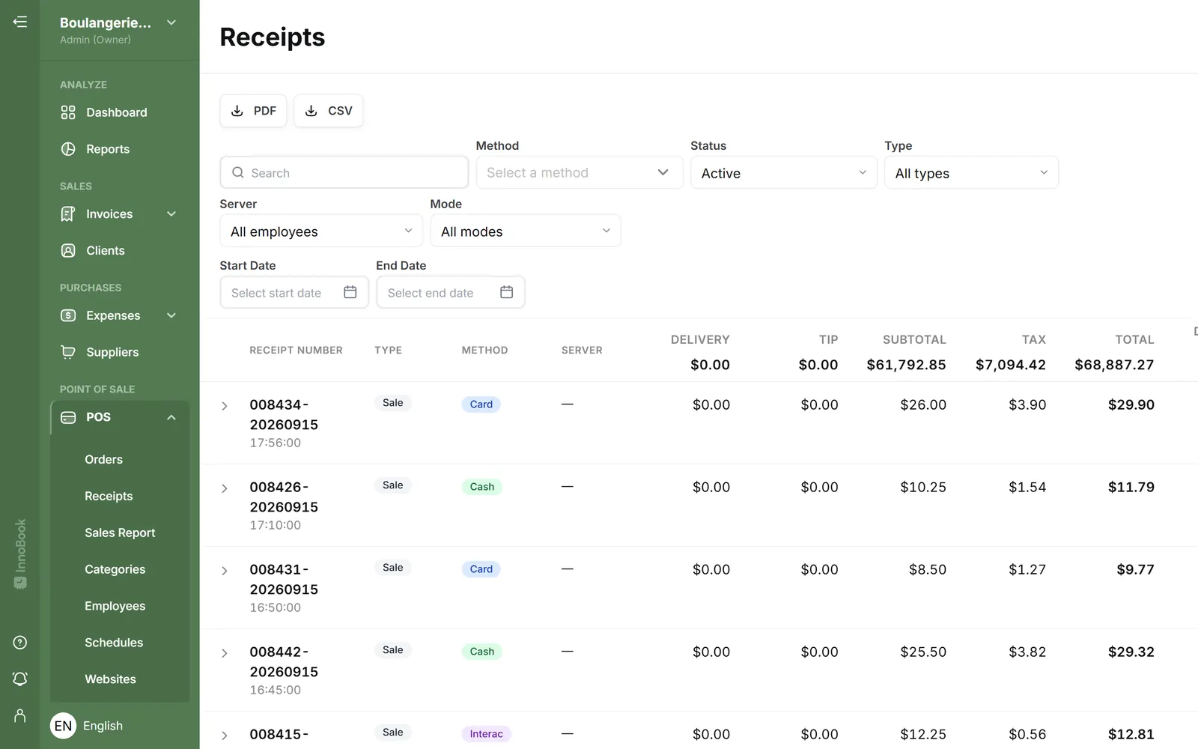Click the Select end date field
This screenshot has width=1198, height=749.
coord(451,292)
